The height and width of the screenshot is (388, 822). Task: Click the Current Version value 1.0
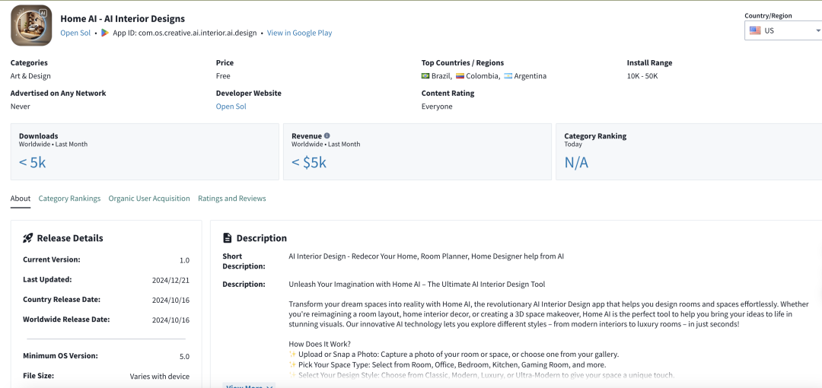point(184,260)
